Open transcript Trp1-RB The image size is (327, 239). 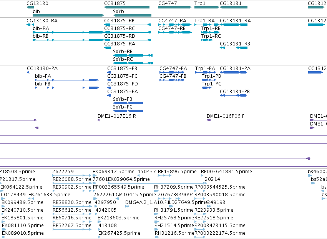[211, 28]
